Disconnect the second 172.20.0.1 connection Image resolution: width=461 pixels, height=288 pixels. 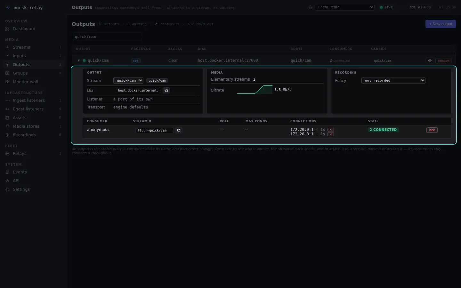point(331,134)
